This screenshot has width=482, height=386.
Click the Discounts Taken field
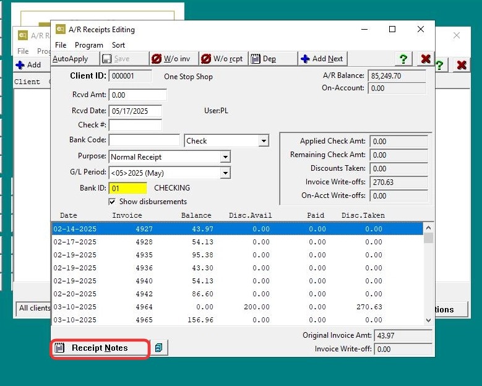398,169
